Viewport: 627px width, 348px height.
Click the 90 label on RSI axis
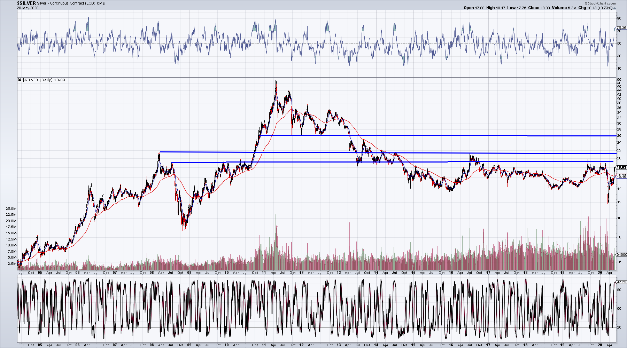(619, 18)
